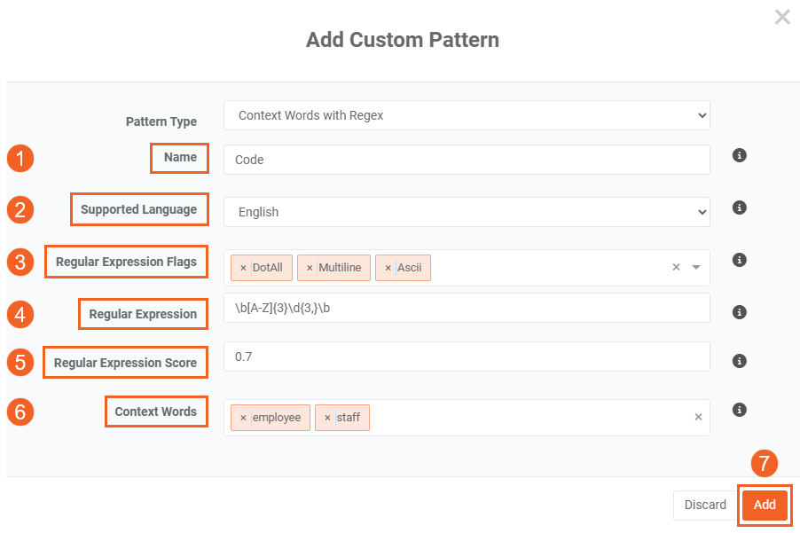This screenshot has height=533, width=800.
Task: Click the info icon beside Regular Expression field
Action: click(x=739, y=312)
